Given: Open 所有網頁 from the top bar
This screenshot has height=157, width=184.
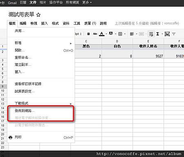Looking at the screenshot, I should (x=72, y=2).
